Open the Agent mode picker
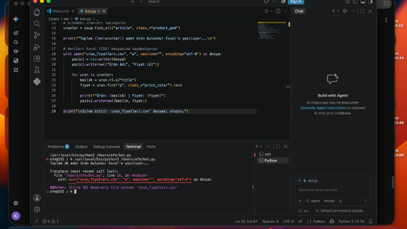 313,201
